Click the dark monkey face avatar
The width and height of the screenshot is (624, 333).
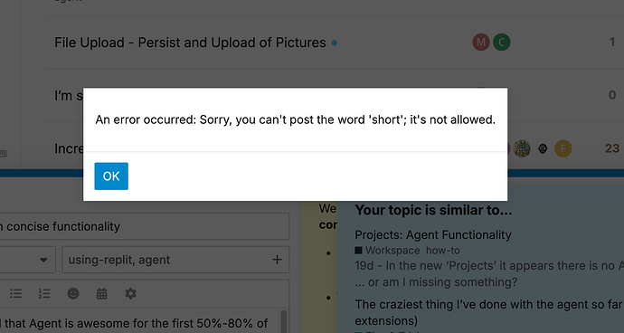543,148
